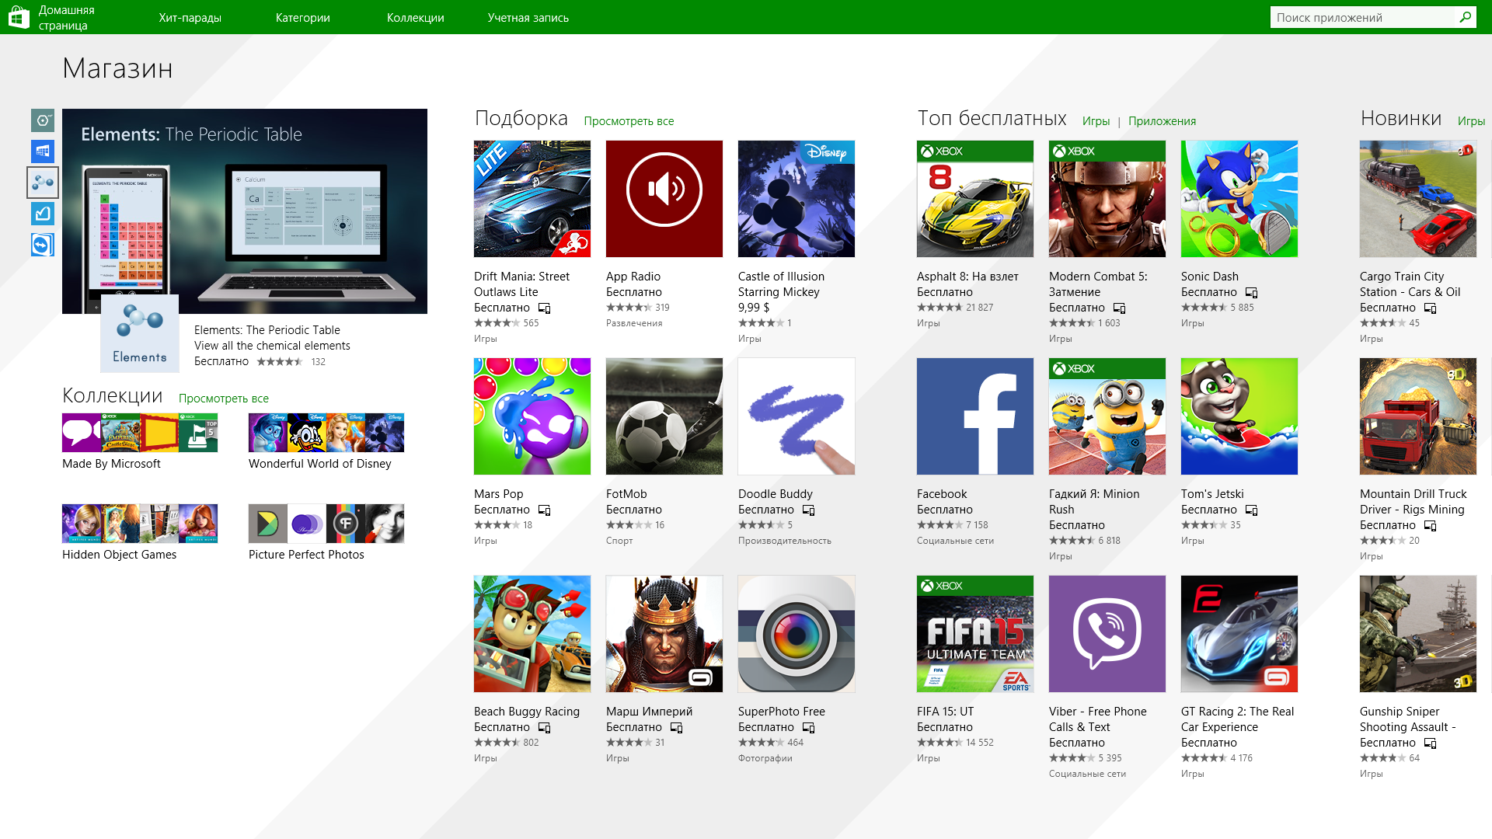
Task: Open the Топ бесплатных section heading
Action: coord(992,118)
